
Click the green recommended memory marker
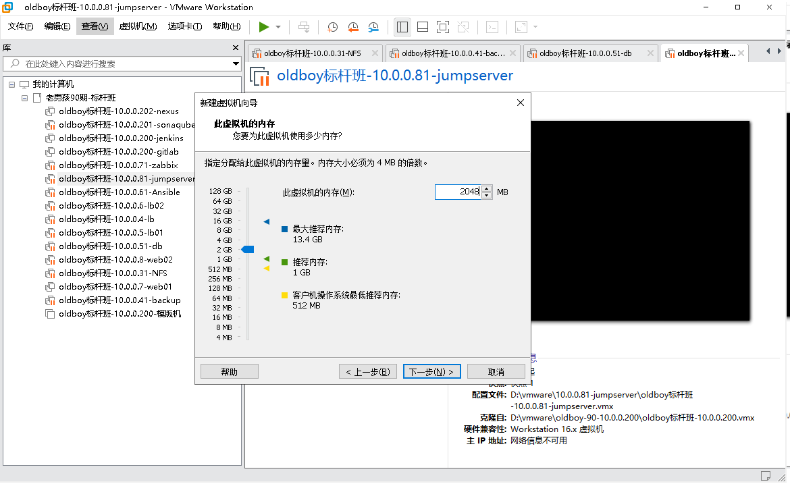(x=267, y=259)
